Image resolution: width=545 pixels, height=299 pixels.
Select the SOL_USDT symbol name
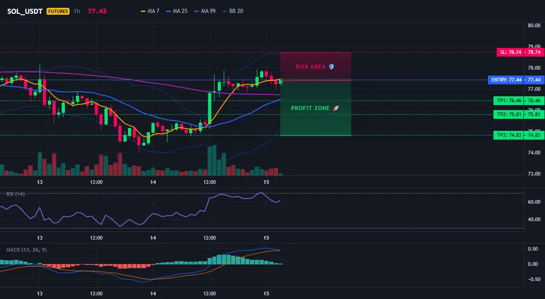point(25,11)
